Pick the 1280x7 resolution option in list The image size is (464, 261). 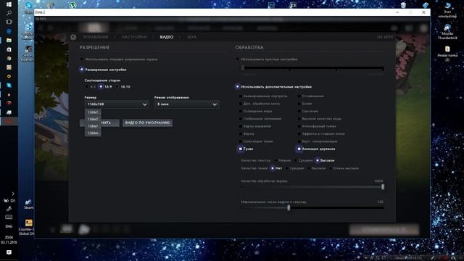tap(93, 126)
